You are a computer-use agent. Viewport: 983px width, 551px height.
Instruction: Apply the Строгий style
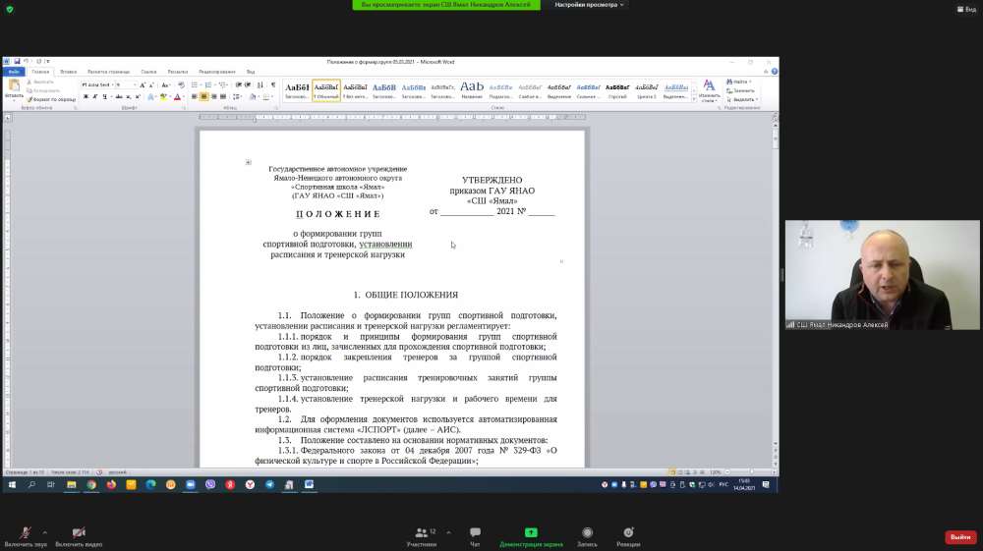(617, 90)
